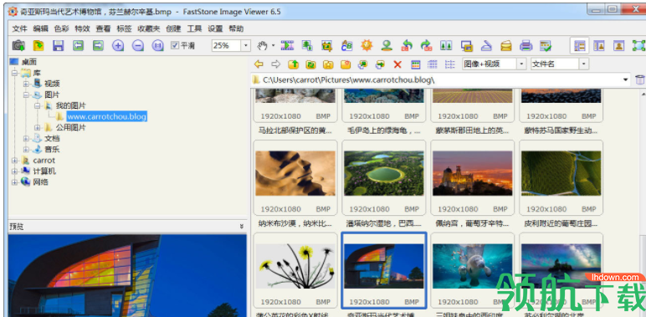The height and width of the screenshot is (317, 646).
Task: Start the slideshow filmstrip icon
Action: (287, 45)
